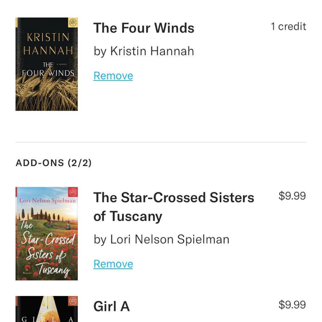Click the badge icon on Girl A cover

tap(73, 301)
